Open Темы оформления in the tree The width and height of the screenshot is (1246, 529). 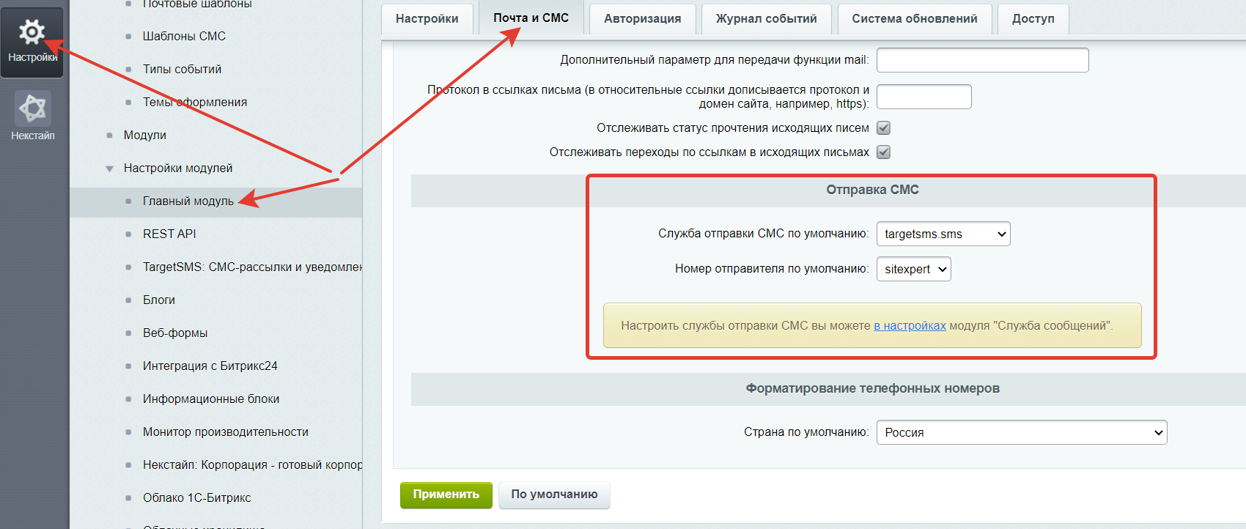[x=195, y=102]
